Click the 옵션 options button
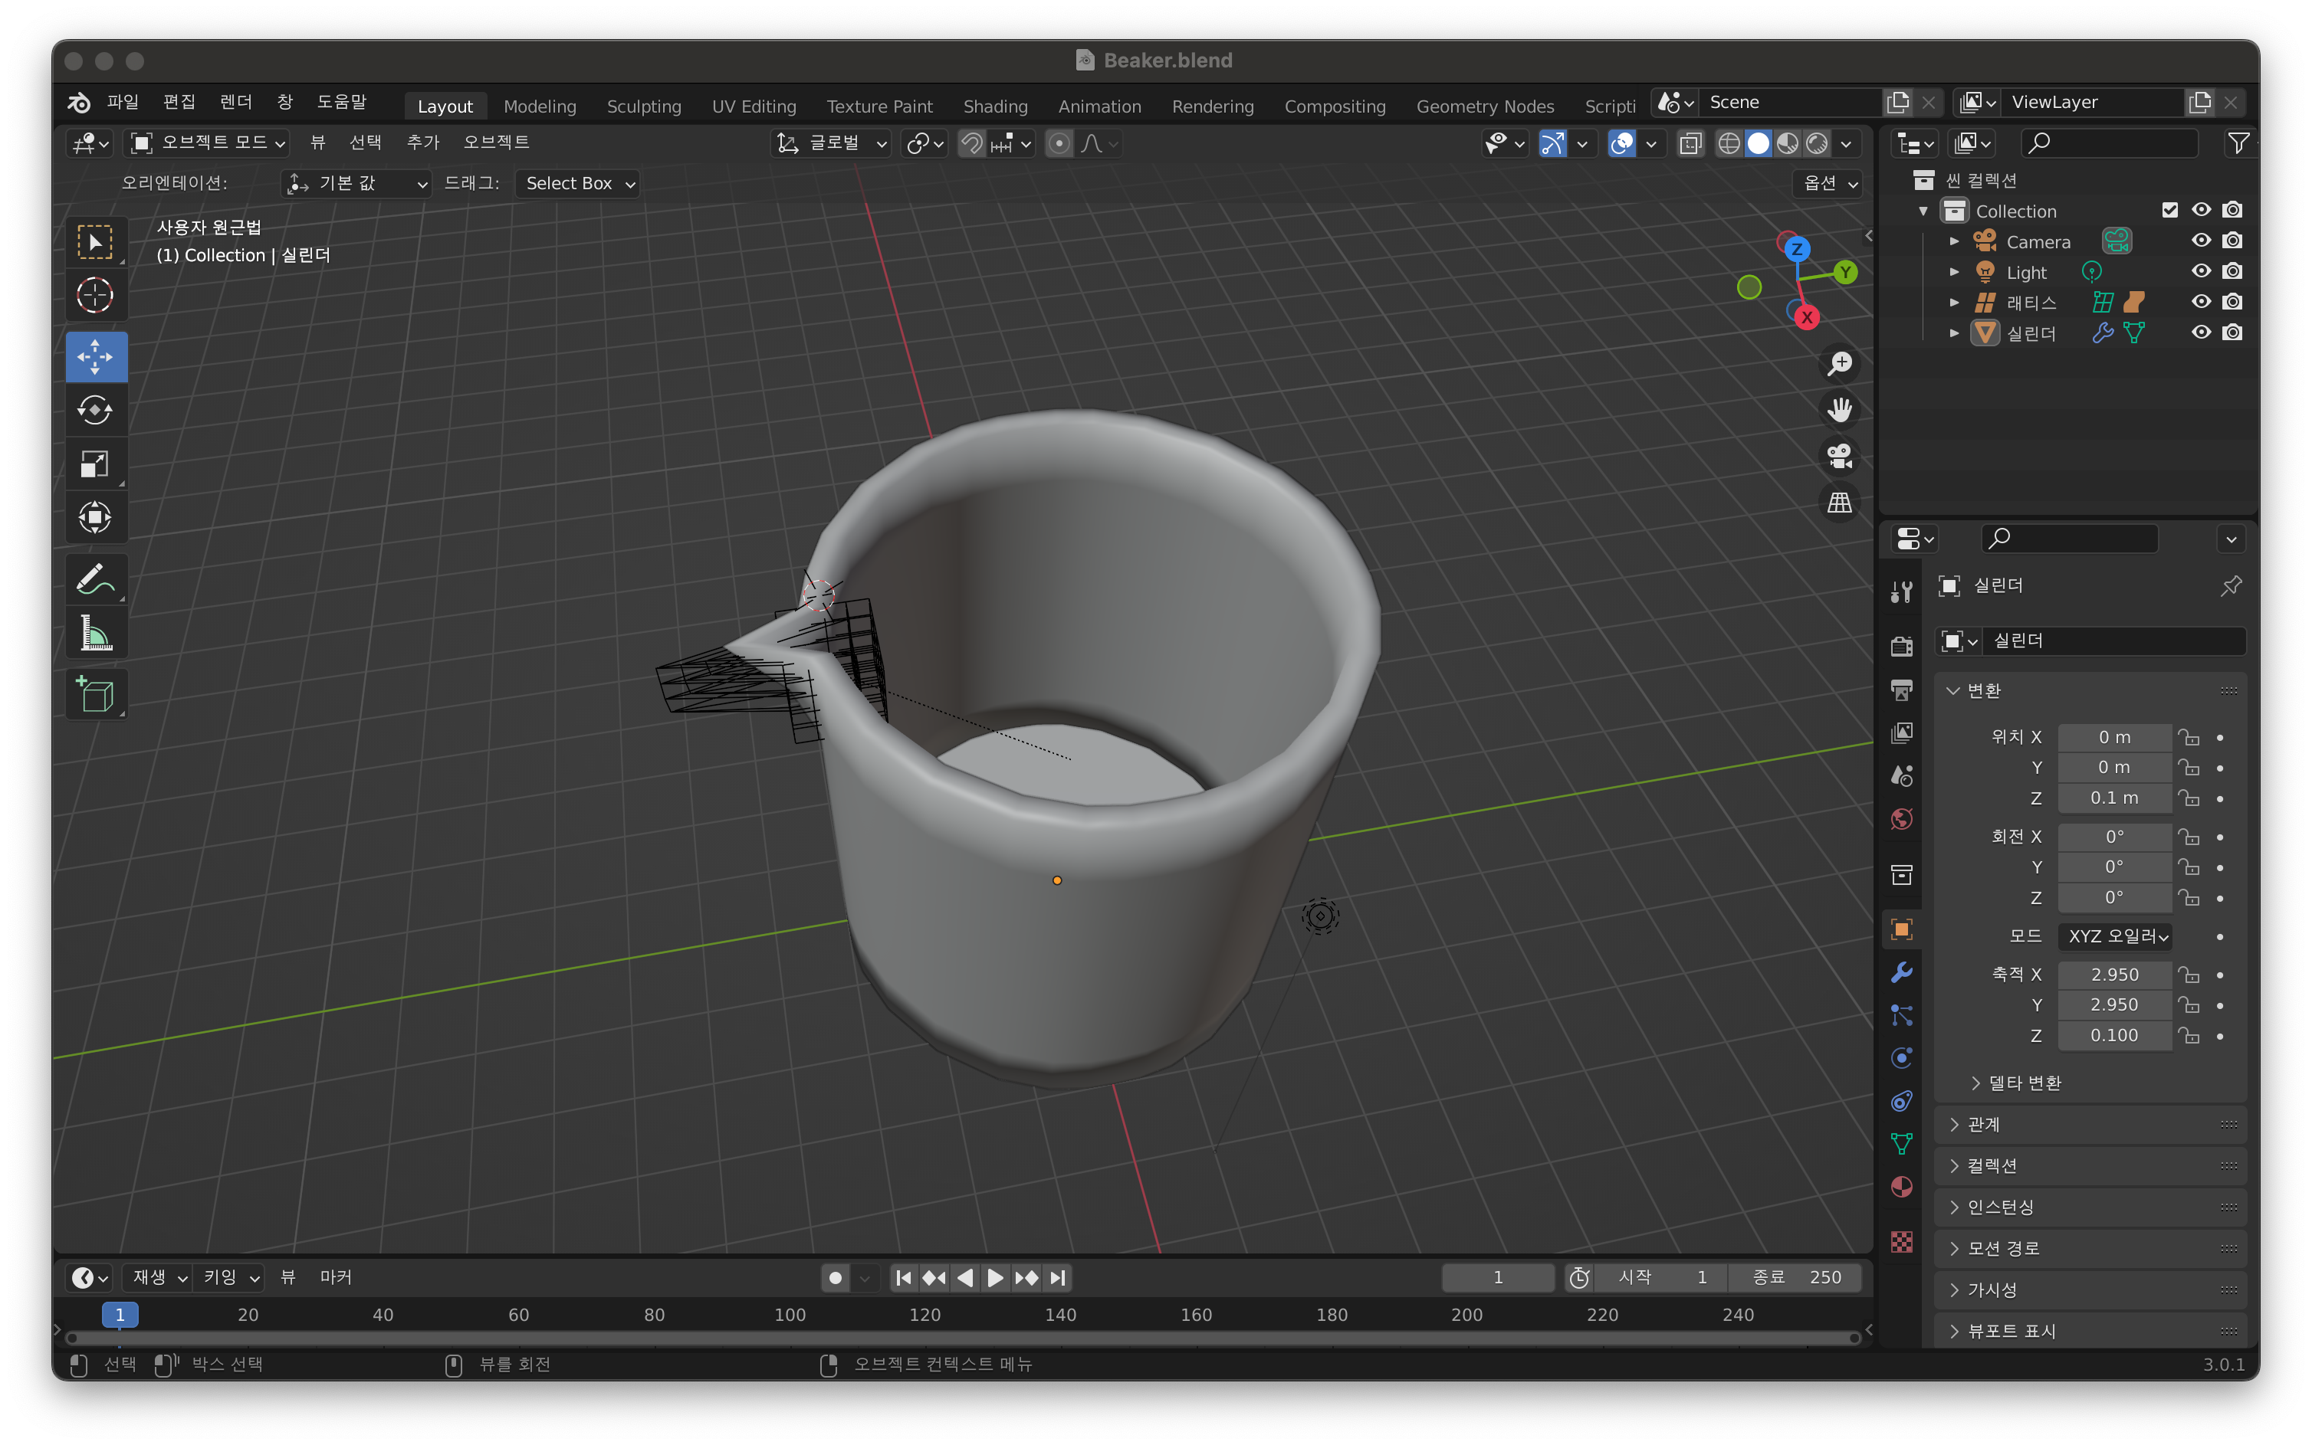Viewport: 2312px width, 1445px height. pos(1828,183)
